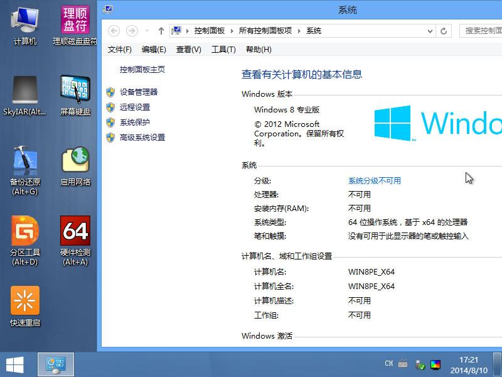
Task: Open the 计算机 desktop icon
Action: click(25, 26)
